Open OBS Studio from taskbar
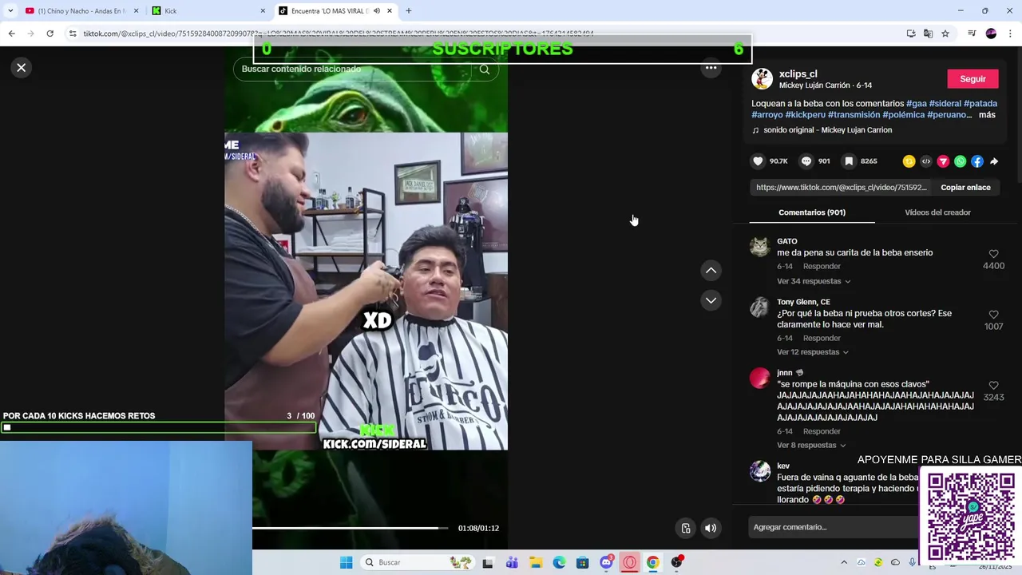Image resolution: width=1022 pixels, height=575 pixels. pos(677,562)
